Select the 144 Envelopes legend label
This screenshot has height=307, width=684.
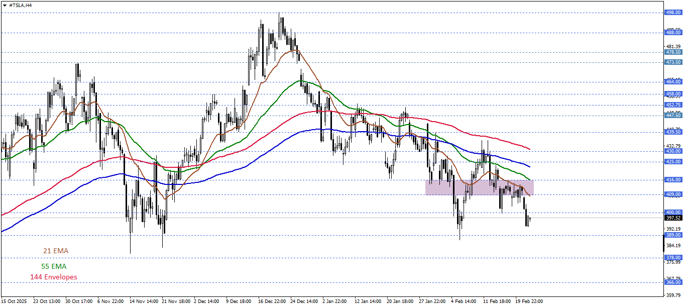tap(54, 277)
